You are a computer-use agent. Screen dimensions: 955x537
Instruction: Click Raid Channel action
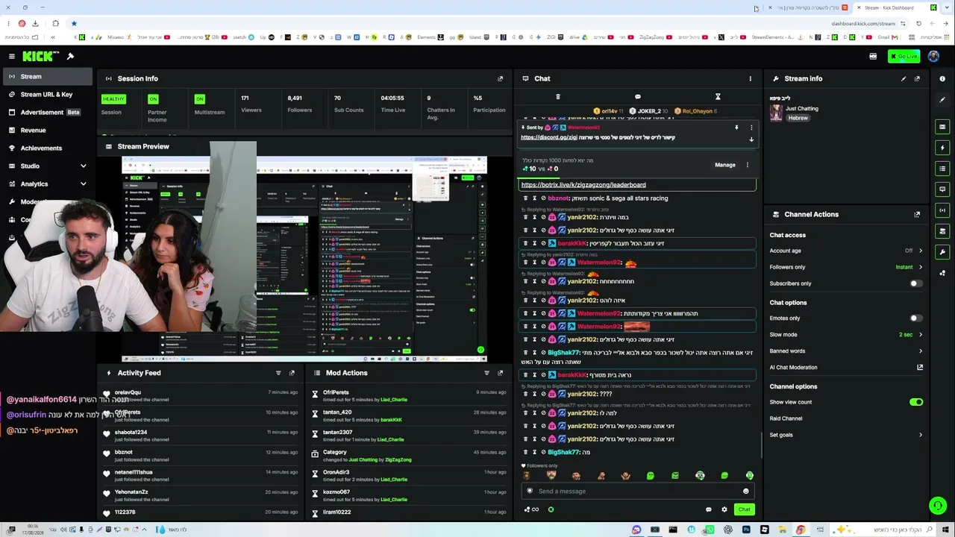[786, 418]
